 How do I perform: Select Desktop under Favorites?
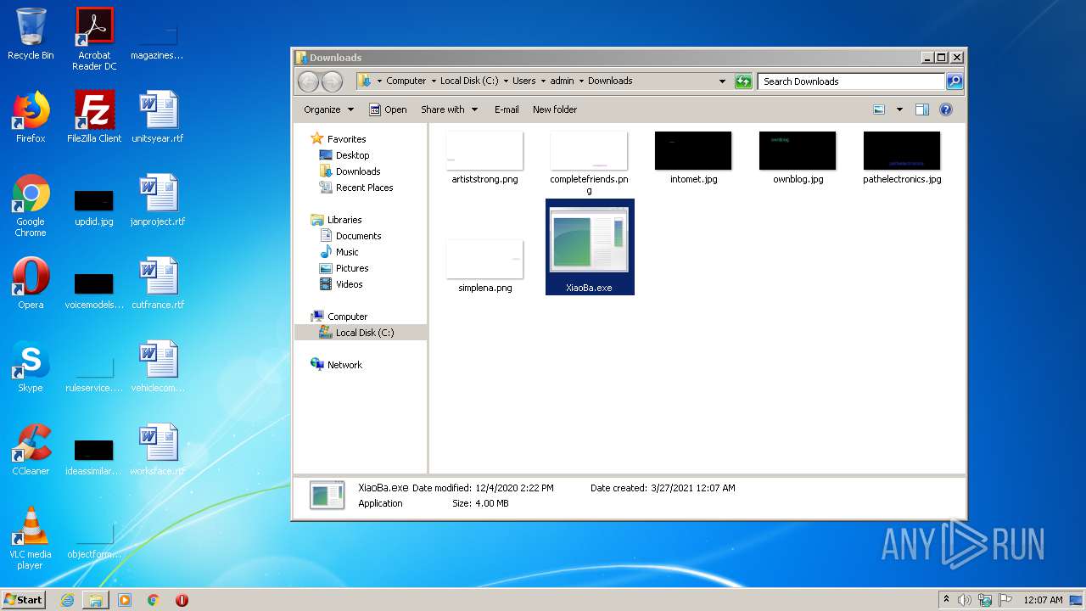point(344,155)
